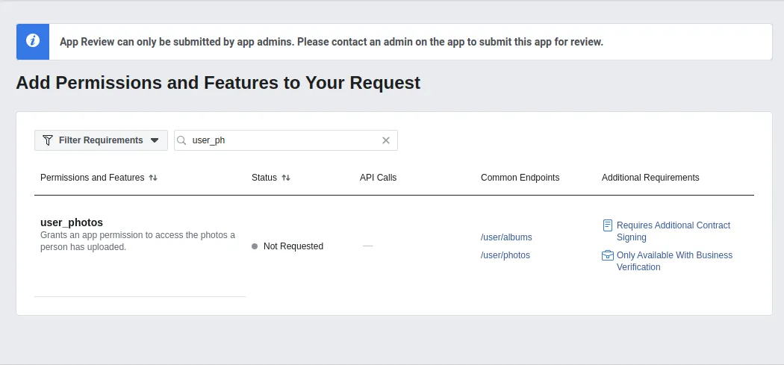Click the Common Endpoints column header
784x365 pixels.
tap(520, 178)
